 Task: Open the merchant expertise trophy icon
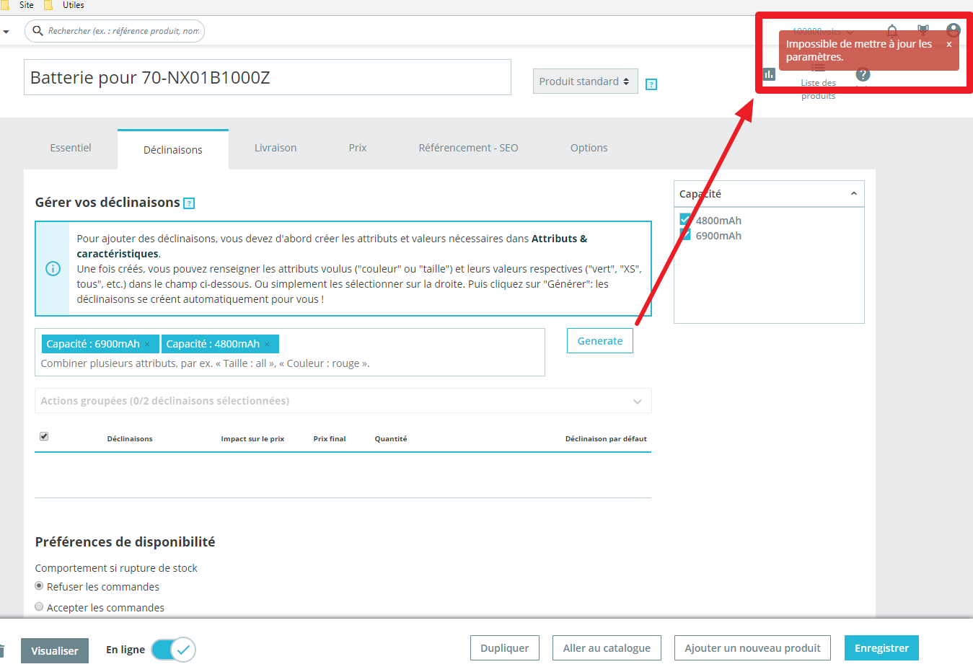(923, 30)
